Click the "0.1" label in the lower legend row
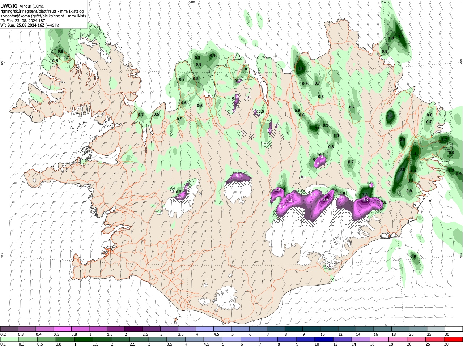Image resolution: width=463 pixels, height=347 pixels. pos(3,344)
